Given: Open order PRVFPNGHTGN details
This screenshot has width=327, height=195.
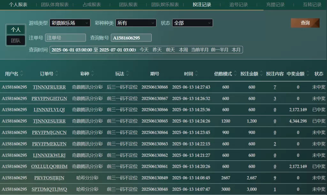Looking at the screenshot, I should (49, 98).
